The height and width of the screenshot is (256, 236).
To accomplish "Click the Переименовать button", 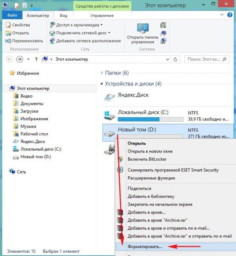I will pos(24,41).
